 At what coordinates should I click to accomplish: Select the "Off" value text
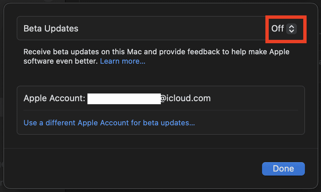[x=277, y=28]
